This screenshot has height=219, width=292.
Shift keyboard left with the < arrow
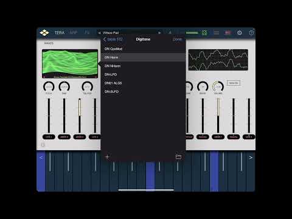(x=41, y=158)
